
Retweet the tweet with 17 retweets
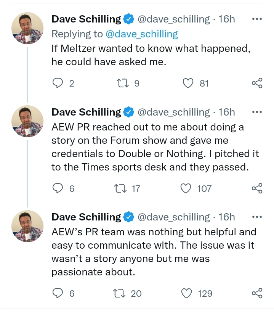pos(121,188)
